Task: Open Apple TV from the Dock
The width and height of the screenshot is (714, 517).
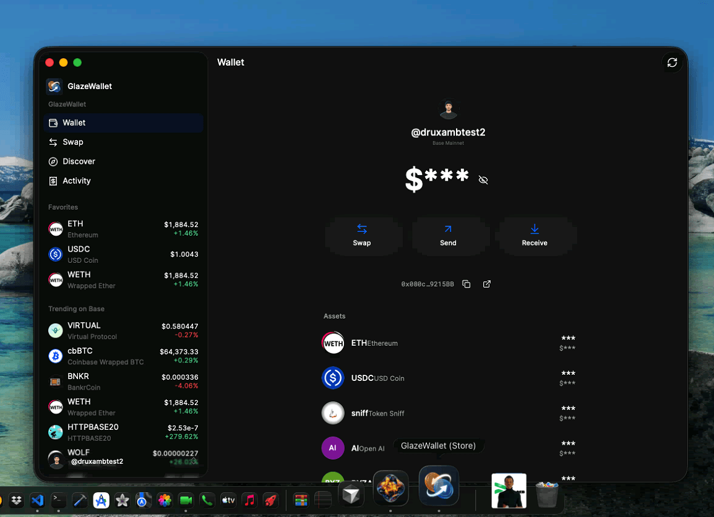Action: [228, 501]
